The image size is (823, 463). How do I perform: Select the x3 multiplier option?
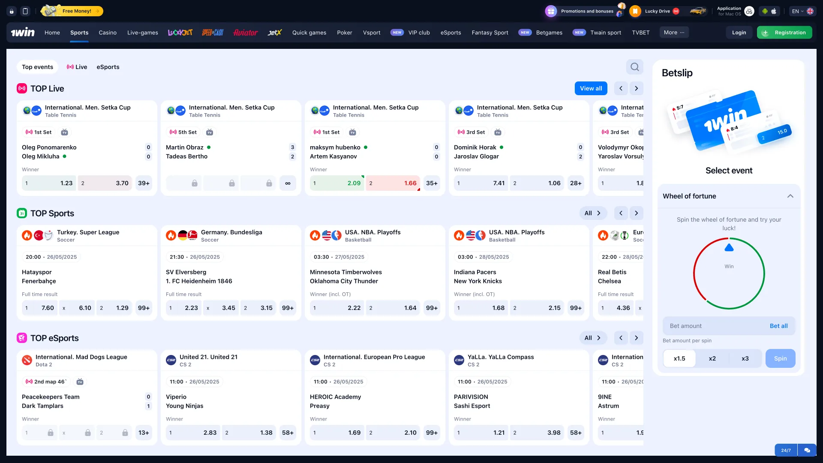pos(745,358)
